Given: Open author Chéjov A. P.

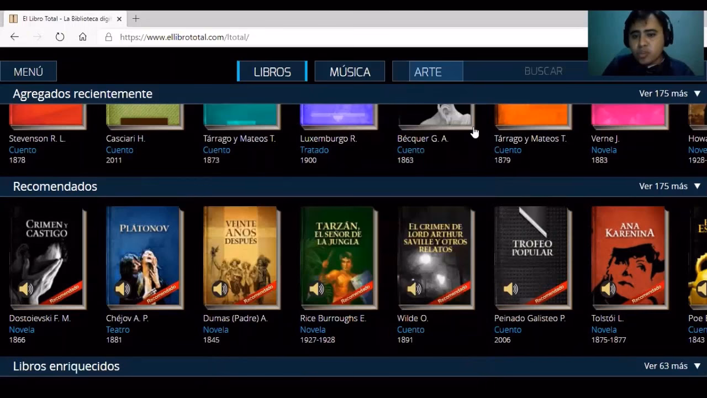Looking at the screenshot, I should click(x=127, y=318).
